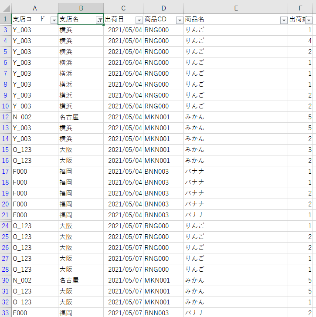The height and width of the screenshot is (317, 316).
Task: Open the filter dropdown in column F header cell
Action: click(309, 20)
